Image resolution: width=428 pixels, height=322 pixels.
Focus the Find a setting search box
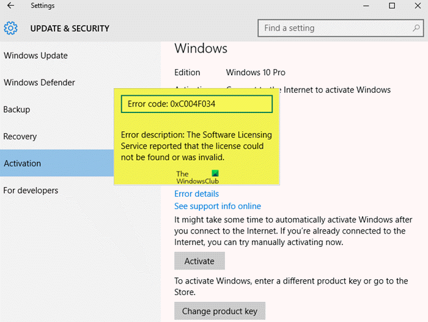(341, 28)
